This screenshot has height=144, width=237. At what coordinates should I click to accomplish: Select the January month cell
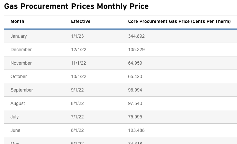pos(19,36)
